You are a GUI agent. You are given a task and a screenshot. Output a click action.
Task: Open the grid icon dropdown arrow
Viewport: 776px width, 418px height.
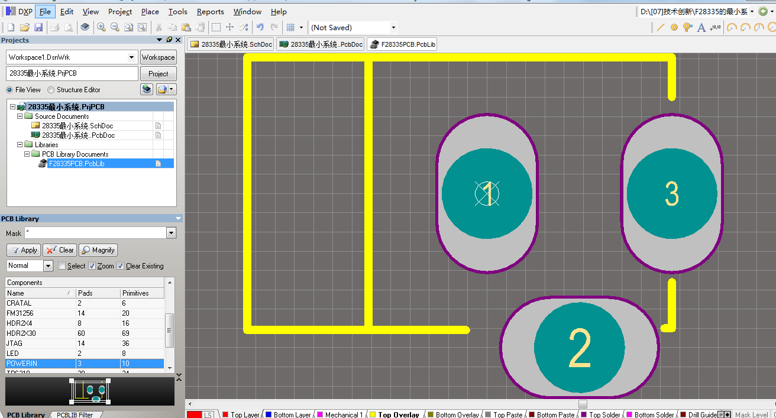coord(301,27)
